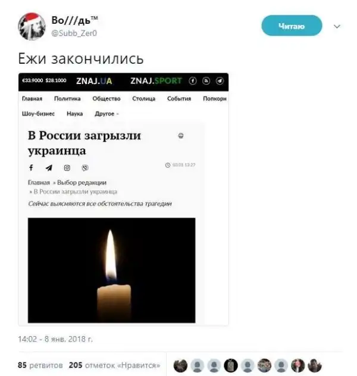Select the Политика navigation tab
The width and height of the screenshot is (357, 376).
67,98
